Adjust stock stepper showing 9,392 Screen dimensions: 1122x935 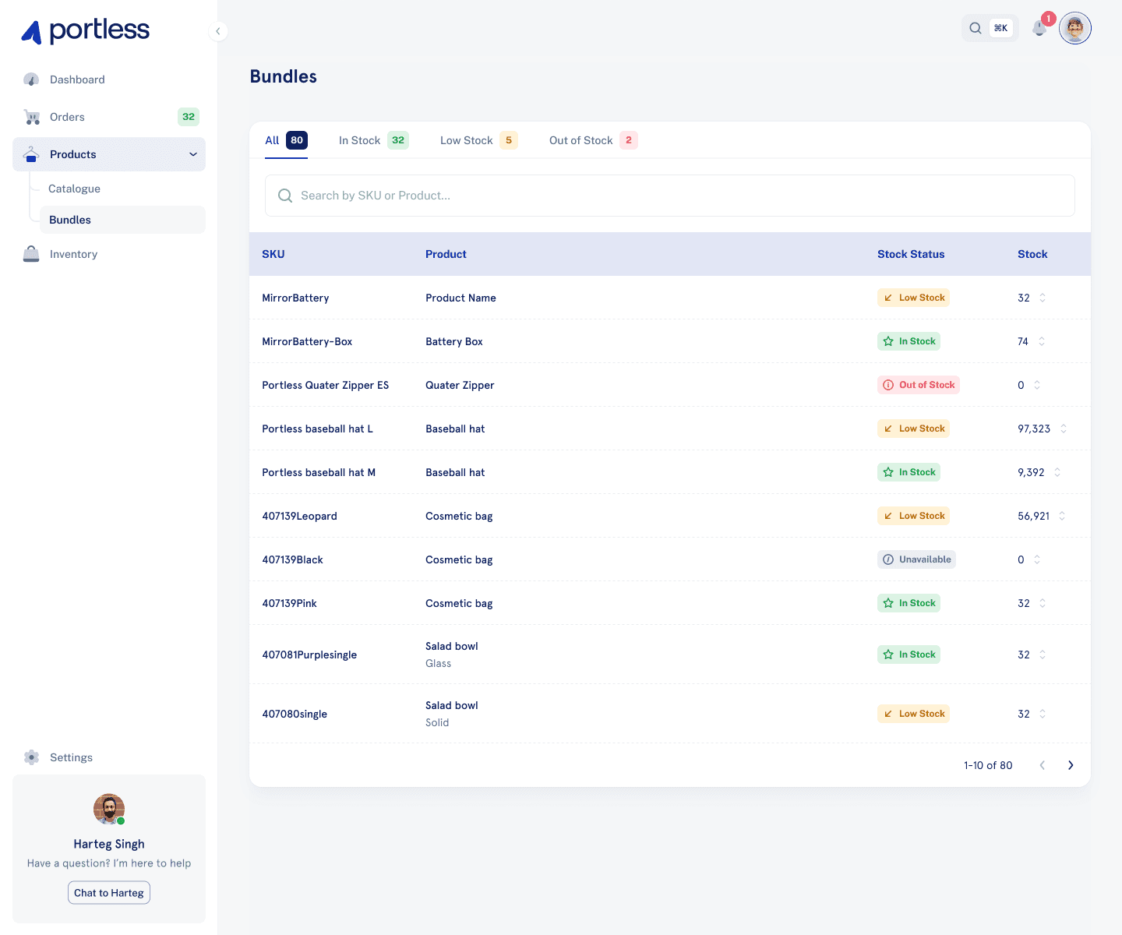pyautogui.click(x=1057, y=472)
